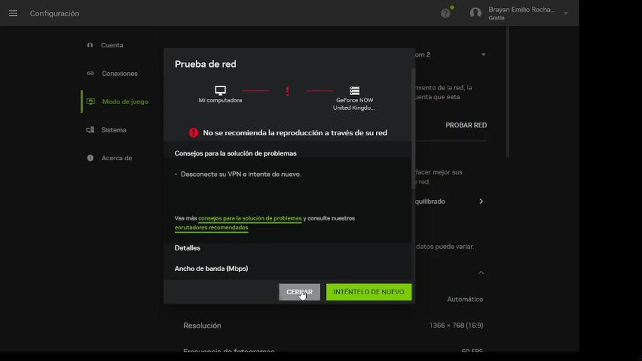Click the red exclamation connection marker
Image resolution: width=642 pixels, height=361 pixels.
tap(287, 91)
